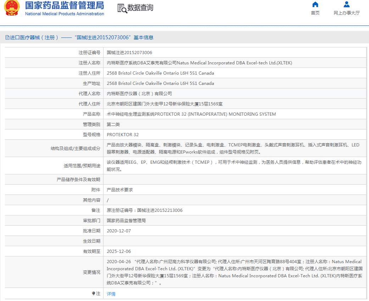Click the slash value in 其他内容 row
This screenshot has width=369, height=301.
[108, 200]
